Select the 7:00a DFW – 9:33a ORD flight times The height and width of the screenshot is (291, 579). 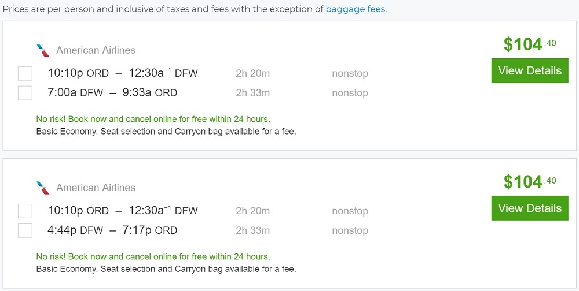click(112, 93)
